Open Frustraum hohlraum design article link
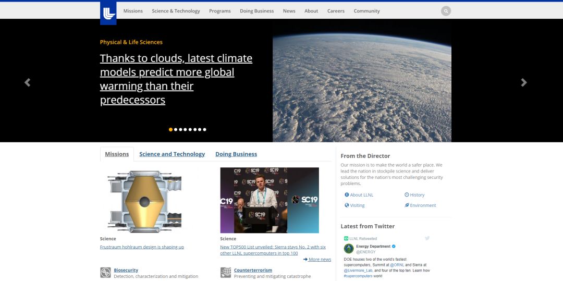The width and height of the screenshot is (563, 281). [142, 247]
